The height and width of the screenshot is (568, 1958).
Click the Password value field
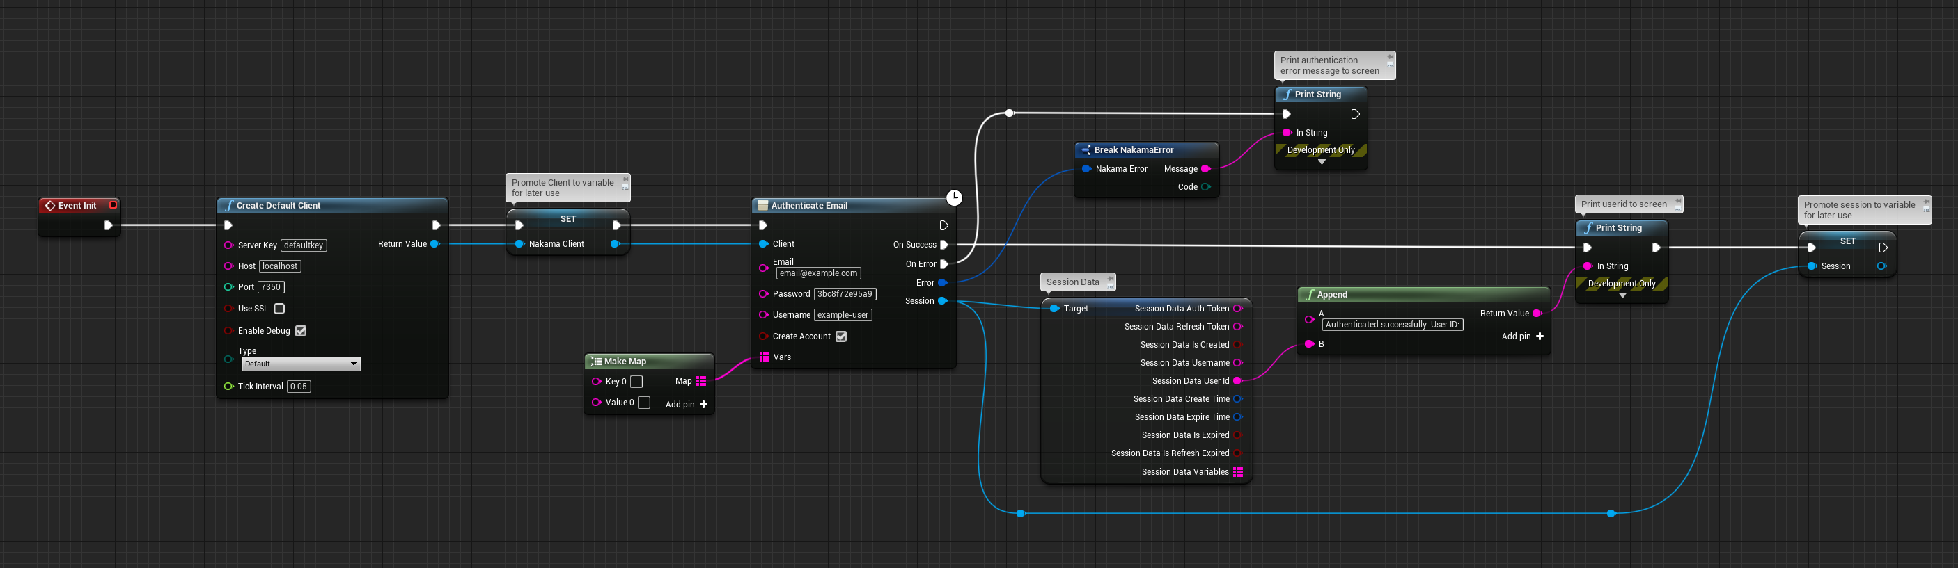(x=845, y=294)
